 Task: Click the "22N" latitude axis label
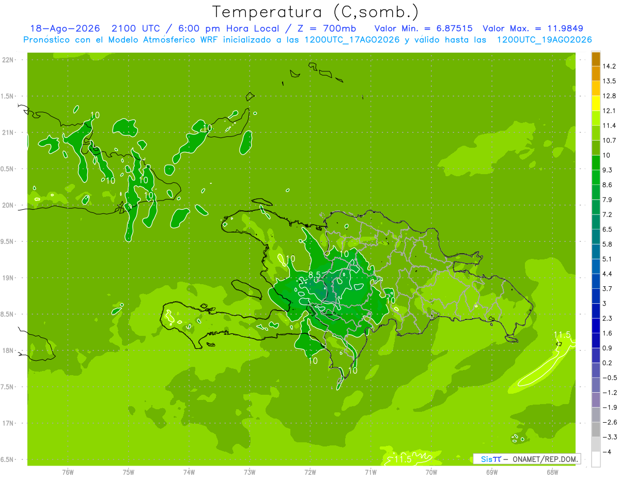pyautogui.click(x=8, y=60)
